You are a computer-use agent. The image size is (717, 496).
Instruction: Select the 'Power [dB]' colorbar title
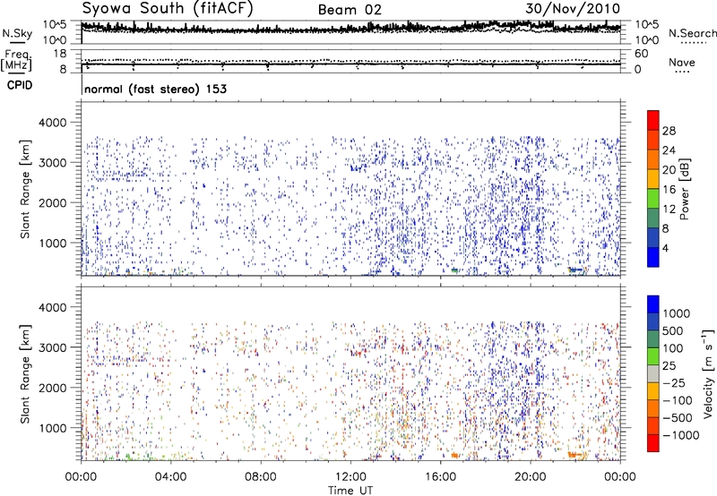[x=684, y=189]
